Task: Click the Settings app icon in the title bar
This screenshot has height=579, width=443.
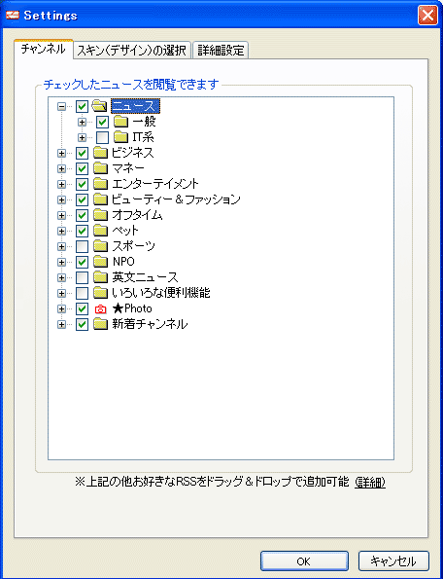Action: coord(13,16)
